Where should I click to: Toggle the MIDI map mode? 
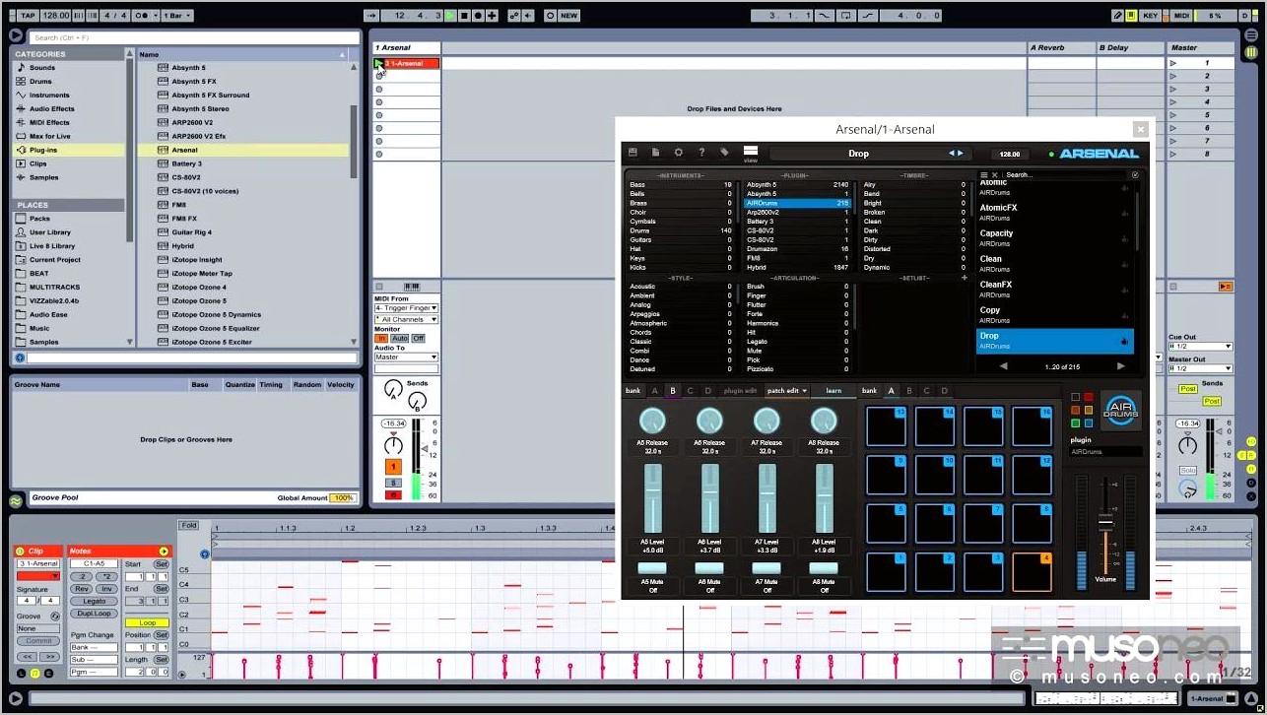coord(1181,16)
